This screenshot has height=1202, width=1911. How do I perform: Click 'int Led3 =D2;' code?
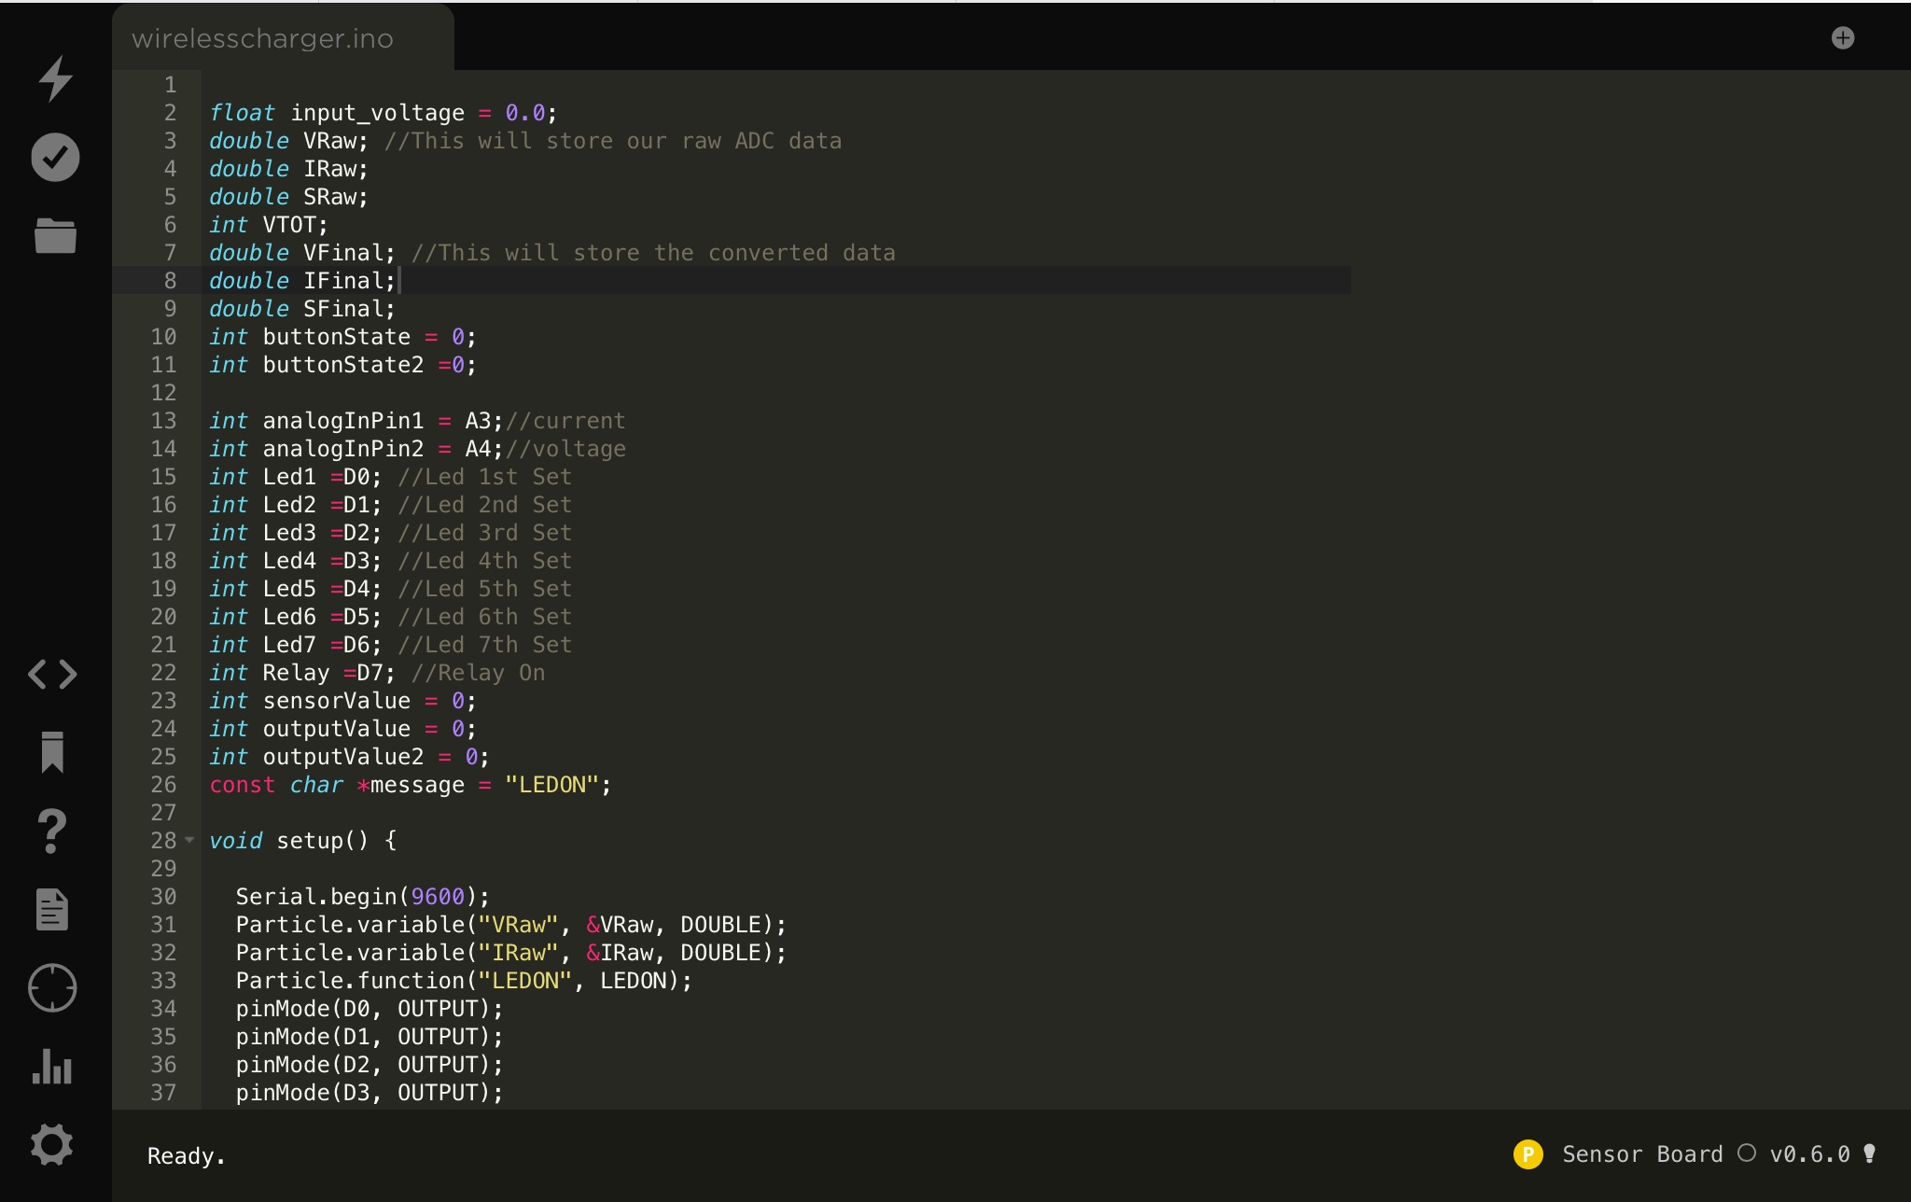(295, 533)
